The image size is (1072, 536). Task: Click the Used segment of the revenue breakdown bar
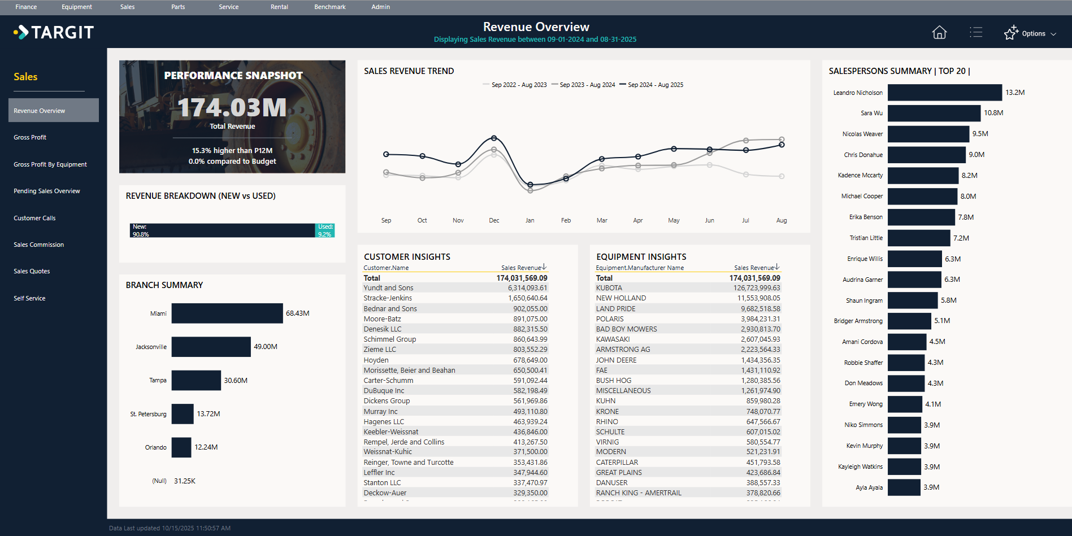(x=325, y=230)
